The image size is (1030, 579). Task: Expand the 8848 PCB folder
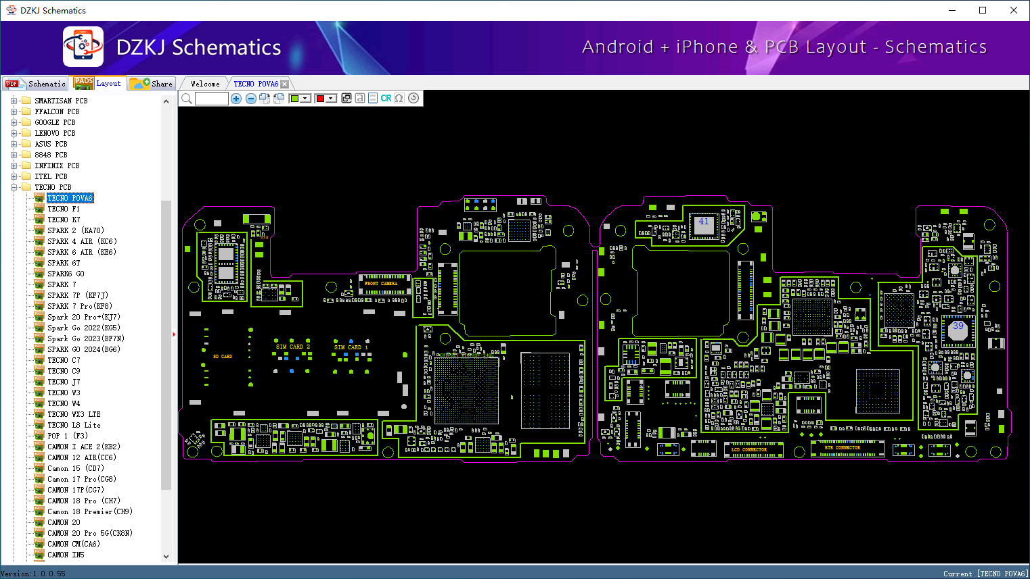[14, 155]
